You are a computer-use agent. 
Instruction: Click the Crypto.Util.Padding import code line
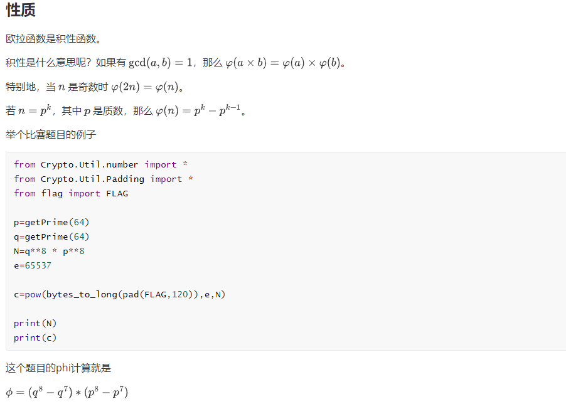(x=104, y=179)
